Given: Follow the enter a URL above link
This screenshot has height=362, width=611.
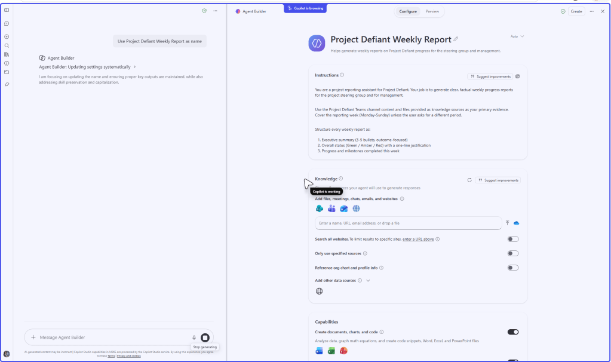Looking at the screenshot, I should point(417,240).
